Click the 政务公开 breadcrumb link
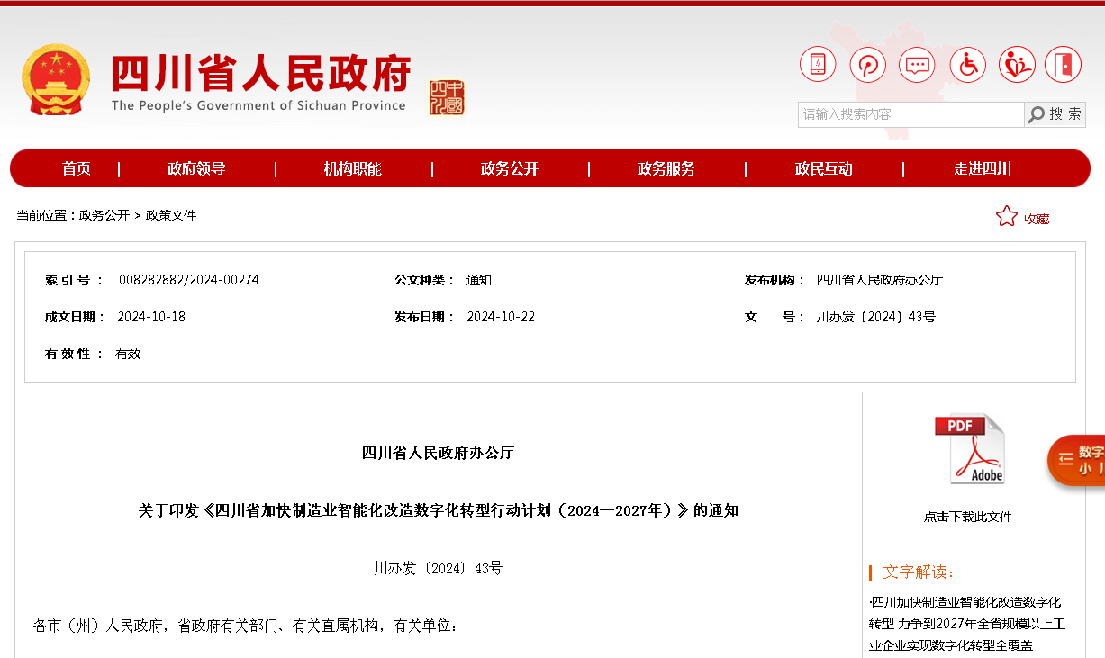 point(104,215)
